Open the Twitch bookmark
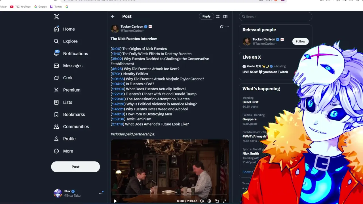The width and height of the screenshot is (363, 204). pos(56,7)
